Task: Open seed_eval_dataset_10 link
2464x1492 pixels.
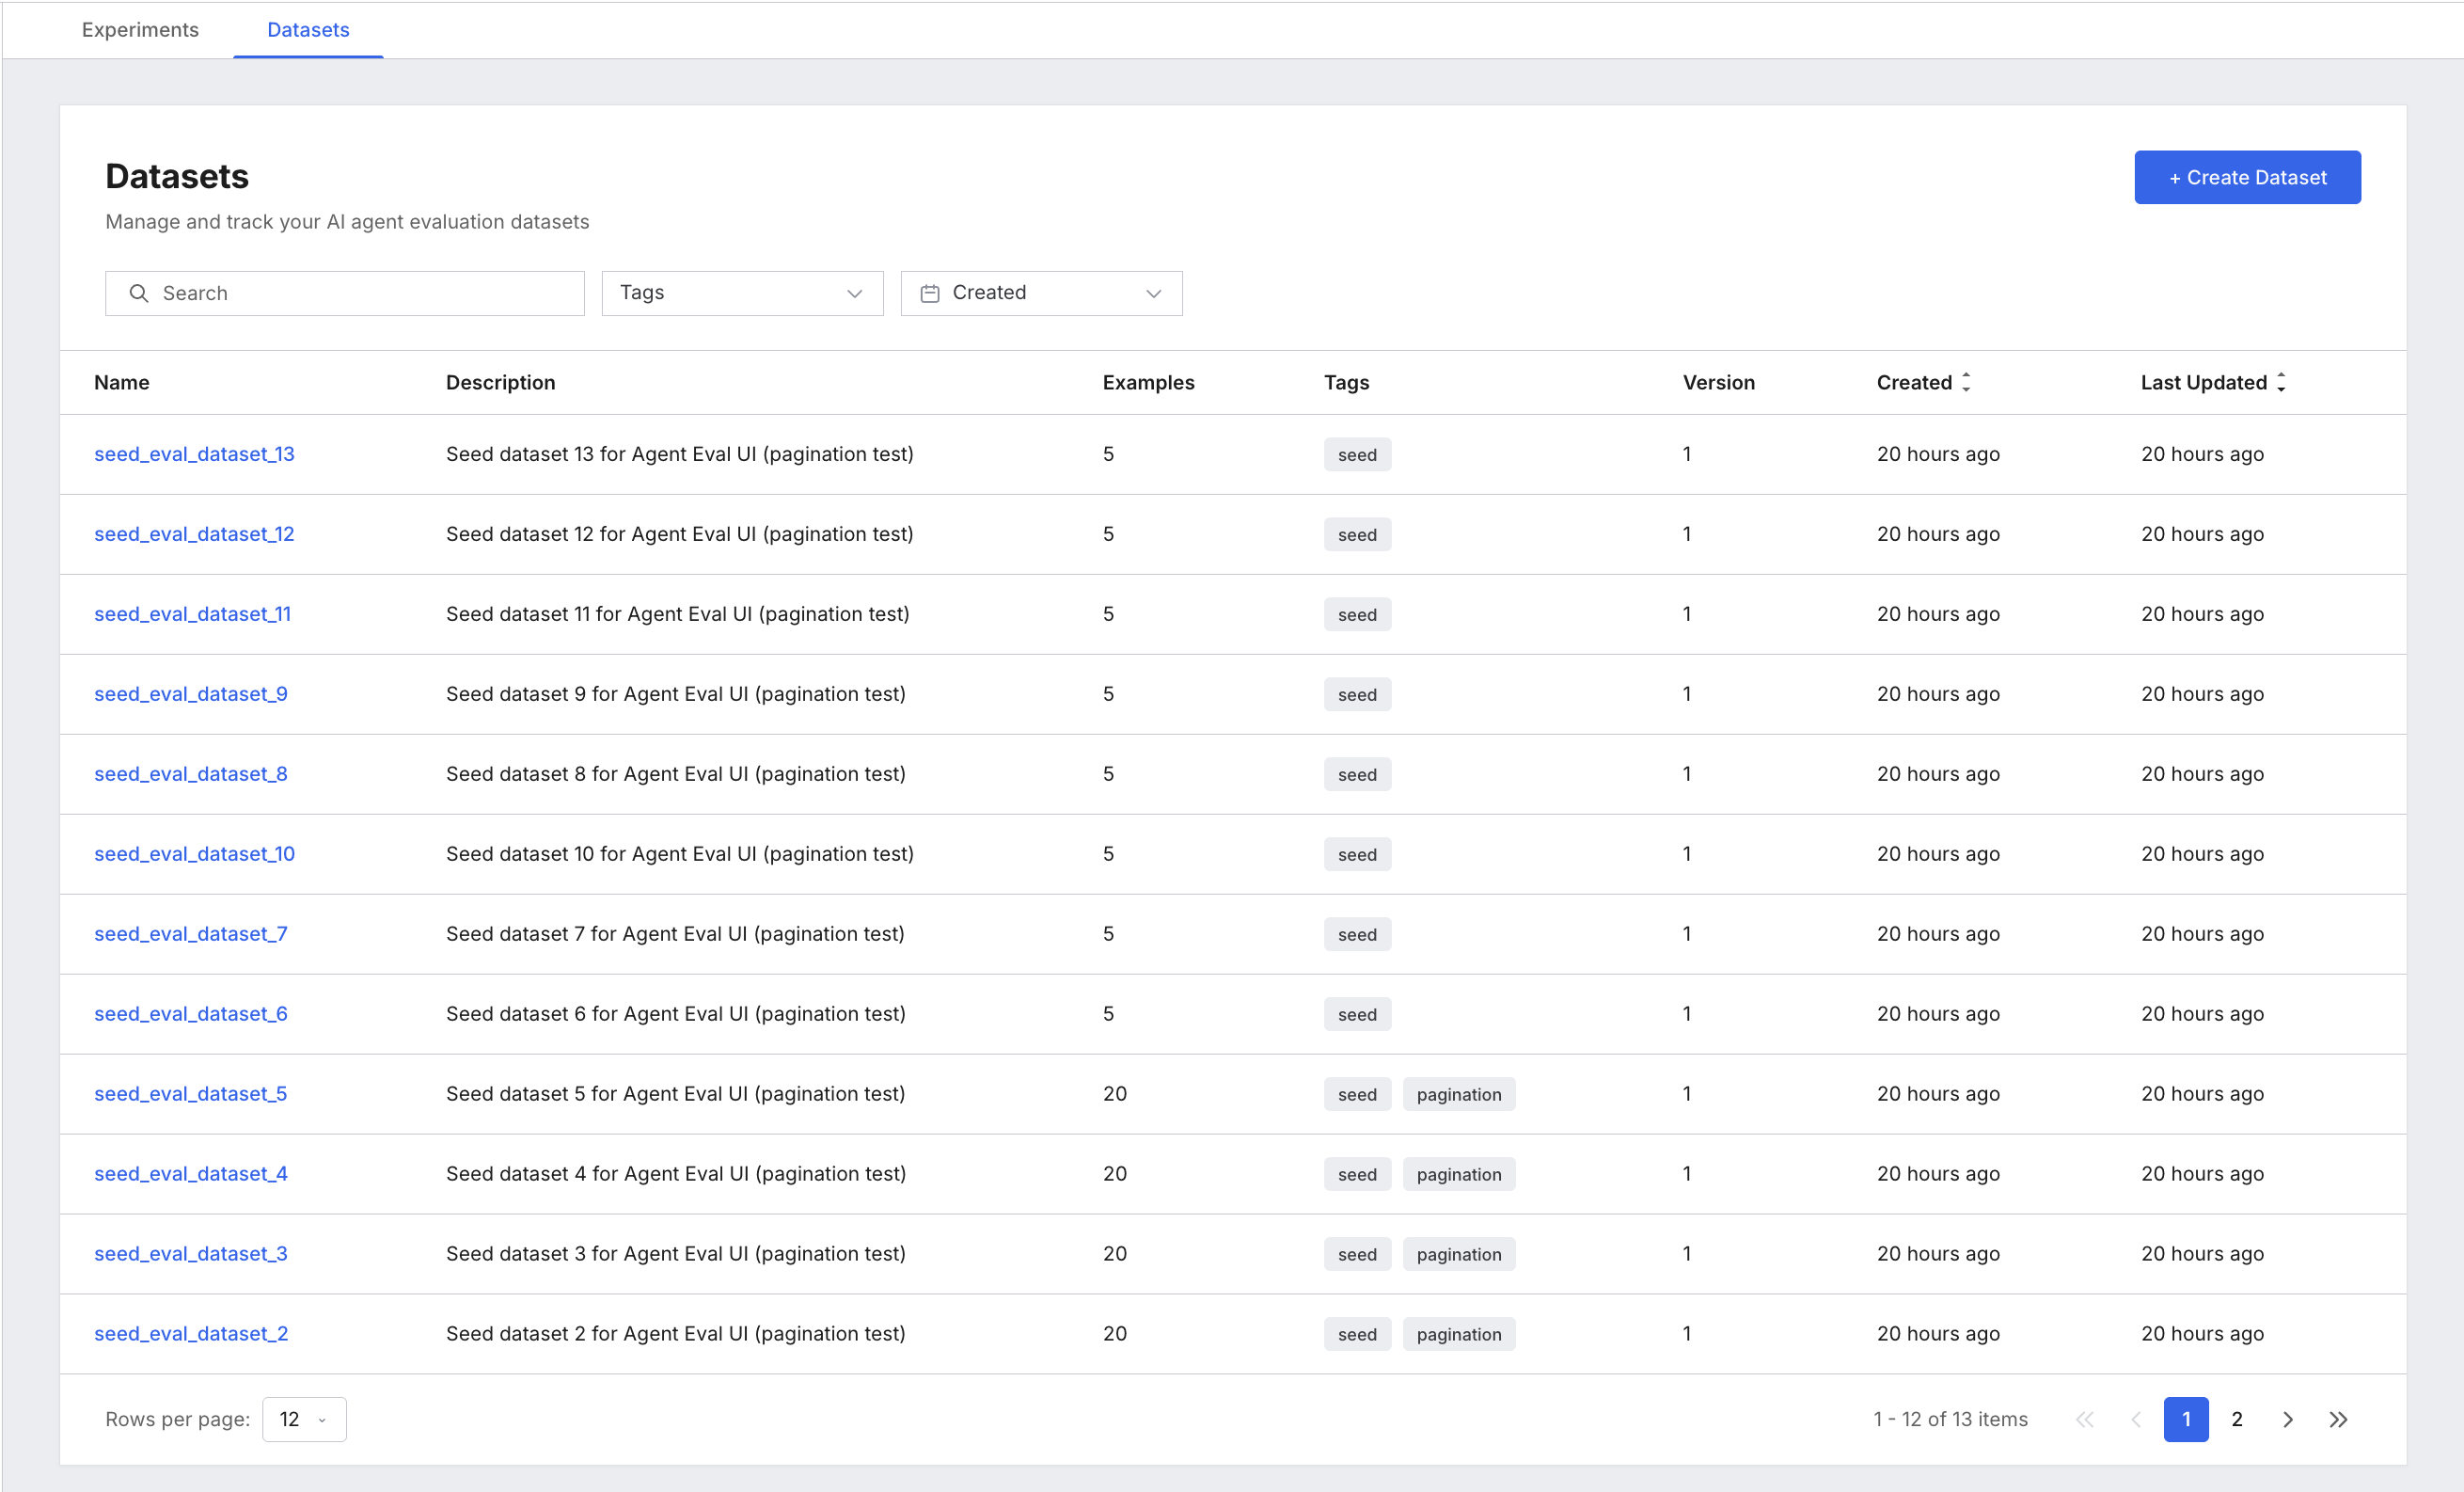Action: [194, 854]
